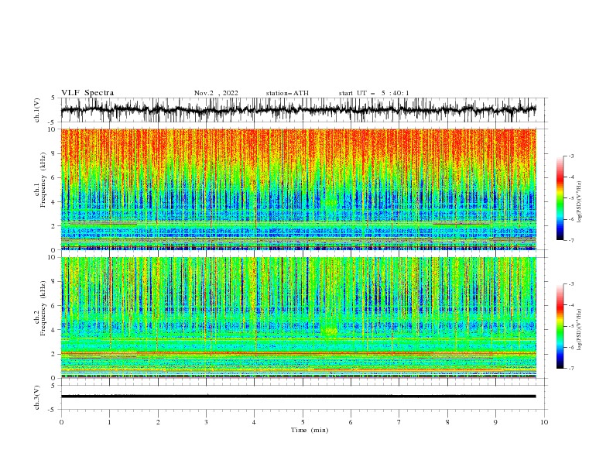Select the date text 'Nov.2 , 2022'

tap(216, 93)
